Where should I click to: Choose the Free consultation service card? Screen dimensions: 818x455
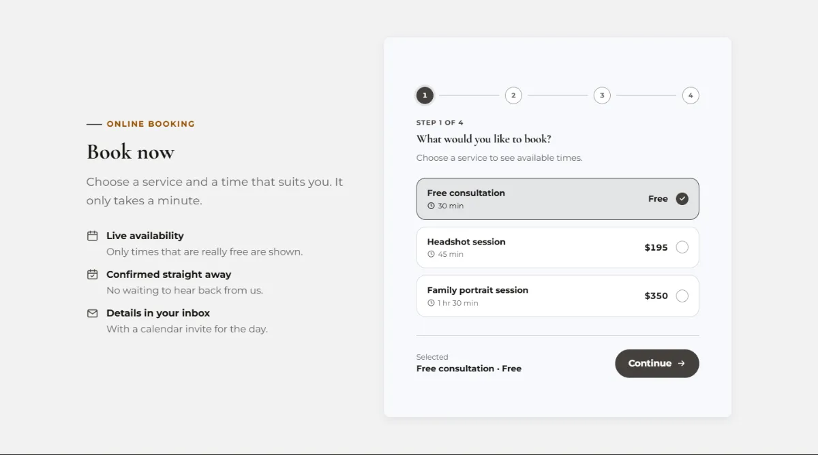coord(558,199)
